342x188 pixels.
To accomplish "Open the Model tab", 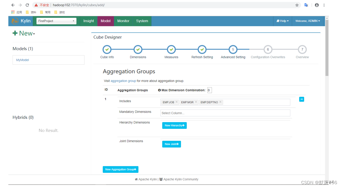I will 106,21.
